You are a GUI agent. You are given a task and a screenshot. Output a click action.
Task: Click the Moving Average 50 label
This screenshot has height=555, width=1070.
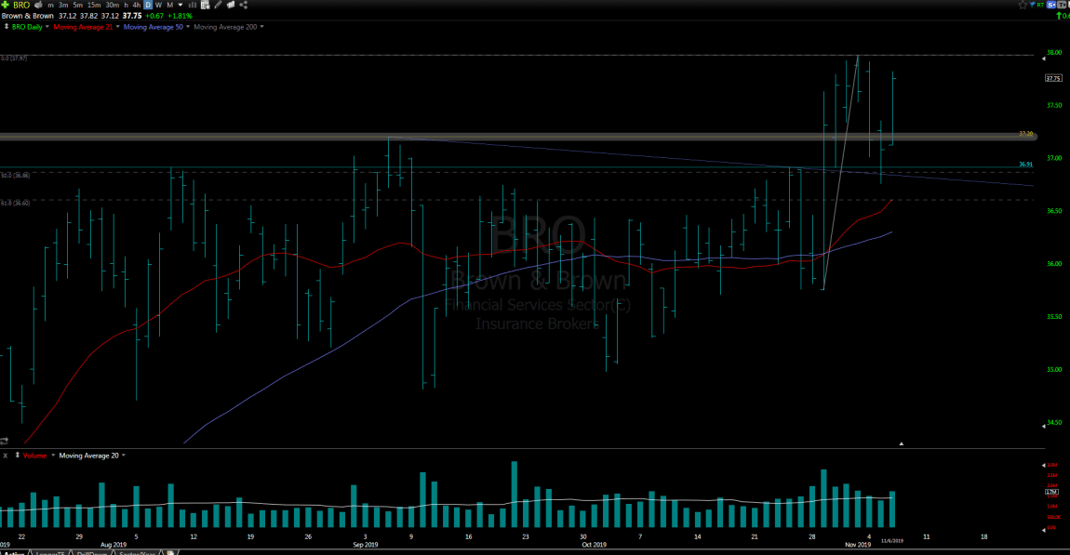pos(153,27)
